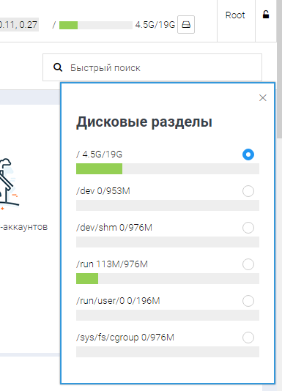Click the Root user menu item
The height and width of the screenshot is (391, 282).
click(x=235, y=15)
